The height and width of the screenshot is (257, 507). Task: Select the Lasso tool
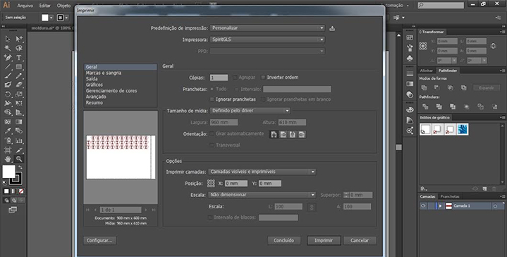pyautogui.click(x=19, y=48)
